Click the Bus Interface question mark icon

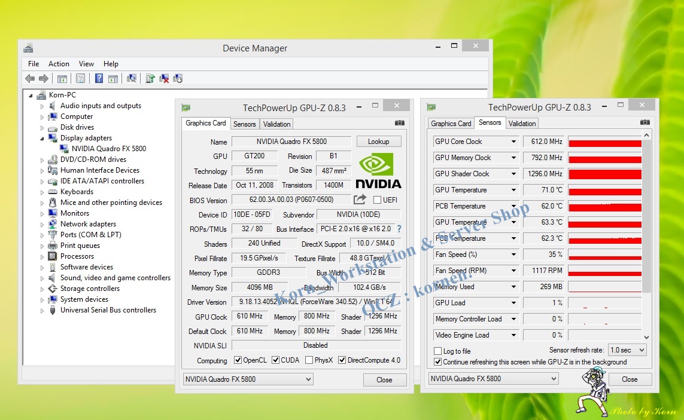tap(399, 229)
